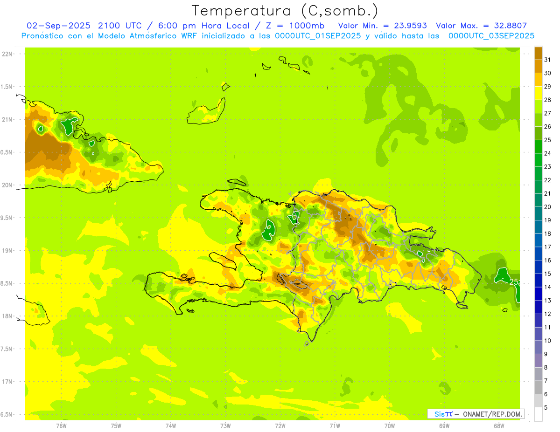Click the "71W" longitude label
This screenshot has height=432, width=560.
click(335, 426)
